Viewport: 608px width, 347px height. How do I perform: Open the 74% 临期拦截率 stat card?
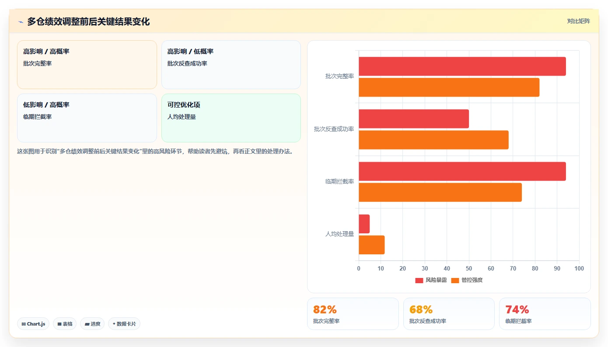coord(545,314)
